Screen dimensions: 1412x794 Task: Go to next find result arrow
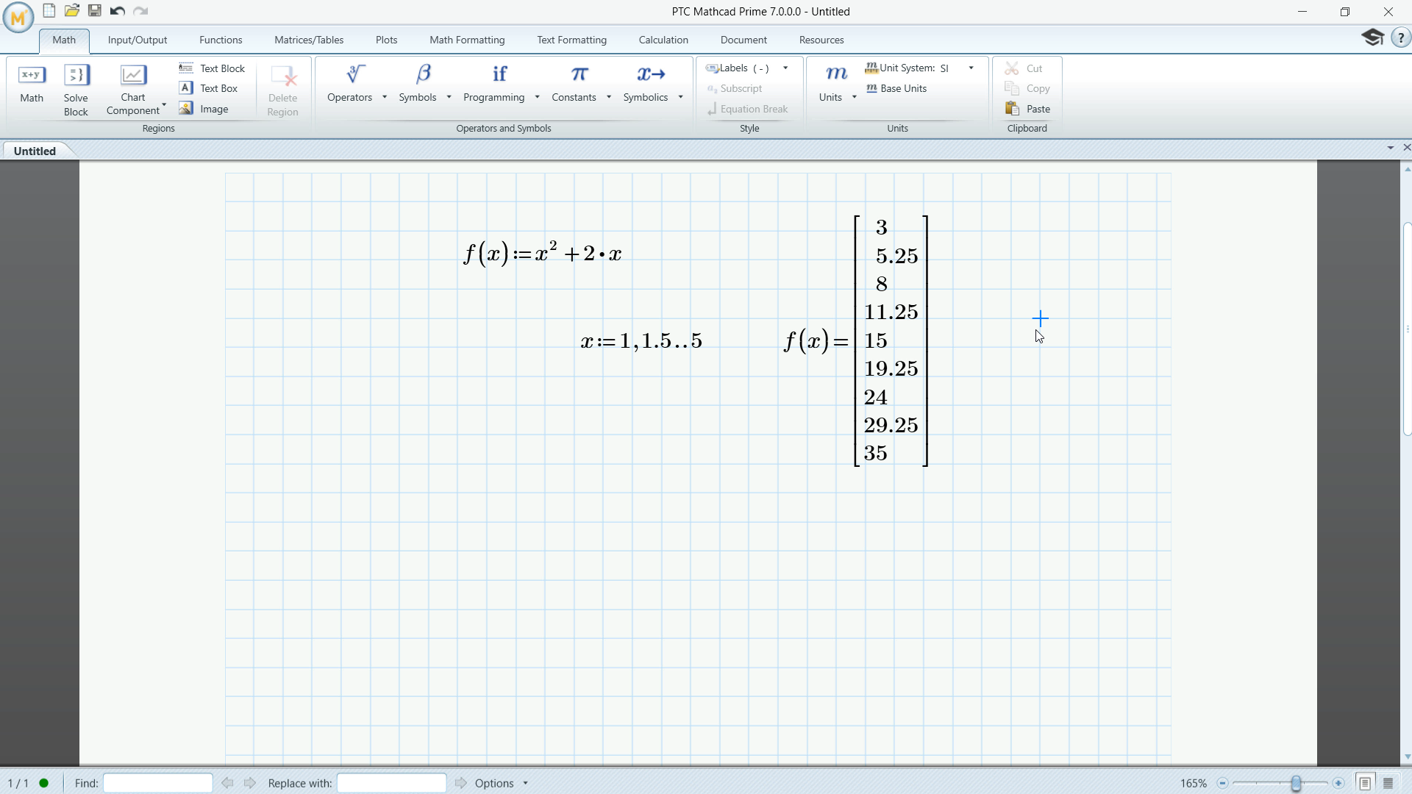click(250, 783)
